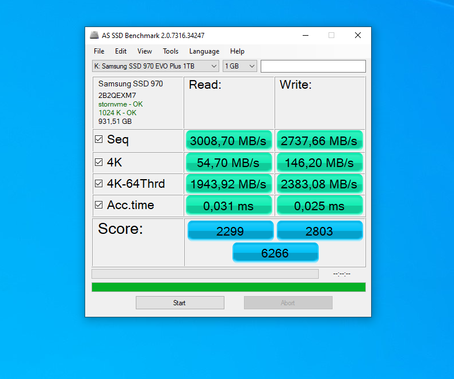454x379 pixels.
Task: Toggle the 4K test checkbox
Action: (99, 162)
